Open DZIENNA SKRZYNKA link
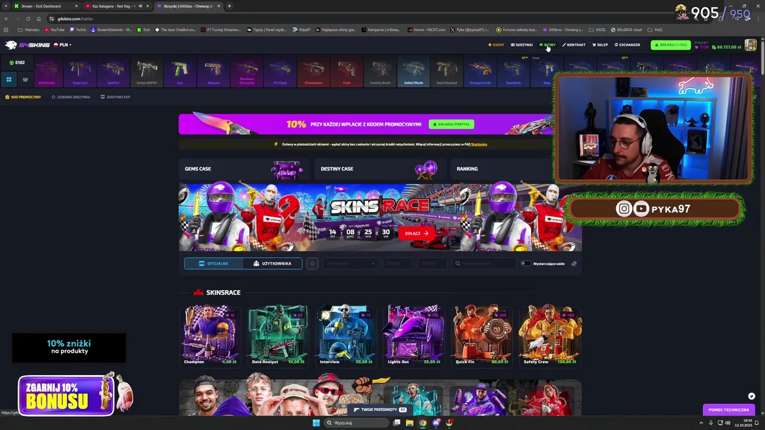This screenshot has width=765, height=430. click(71, 97)
